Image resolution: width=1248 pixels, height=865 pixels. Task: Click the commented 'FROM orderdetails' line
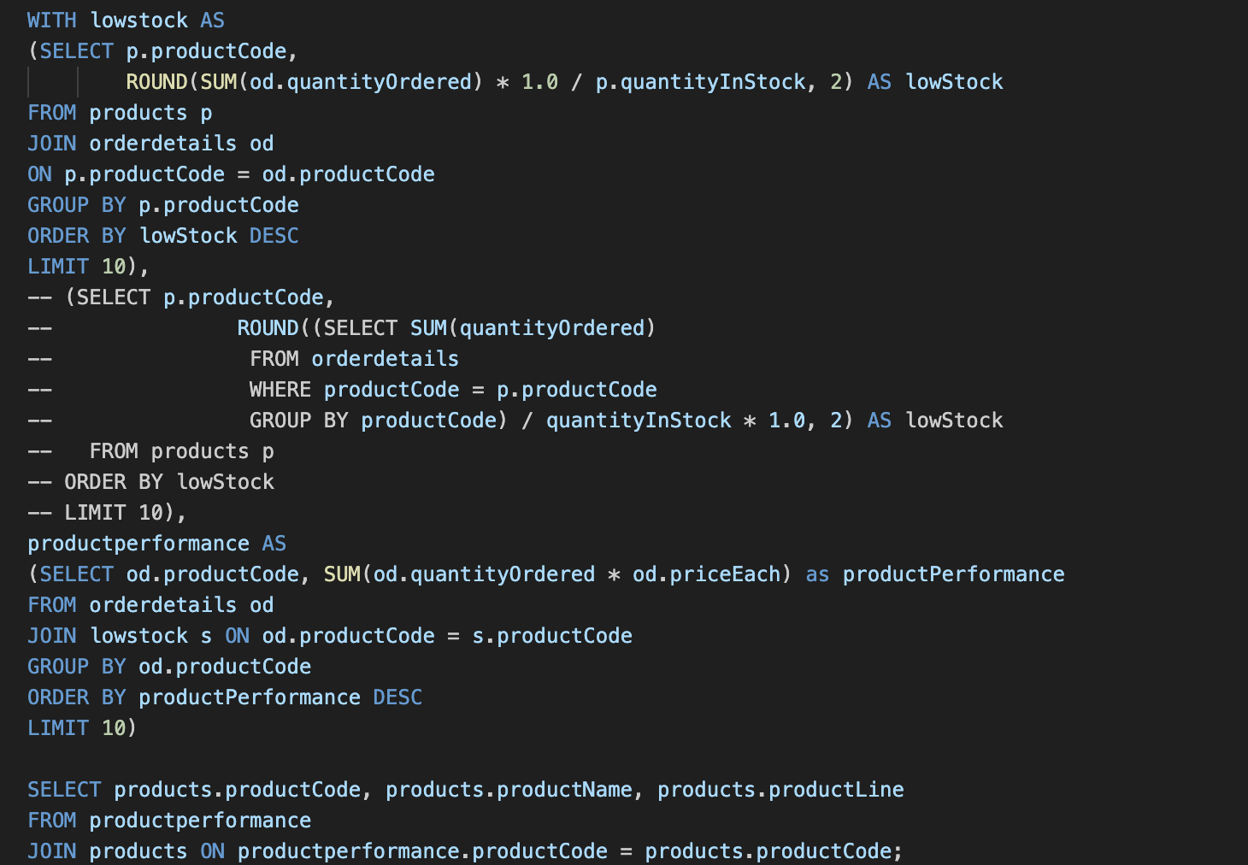pos(354,359)
